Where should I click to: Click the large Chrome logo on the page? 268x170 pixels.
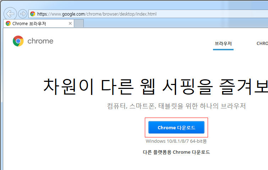[18, 41]
